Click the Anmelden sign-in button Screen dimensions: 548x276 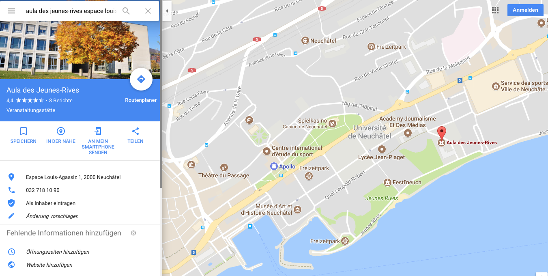click(525, 10)
